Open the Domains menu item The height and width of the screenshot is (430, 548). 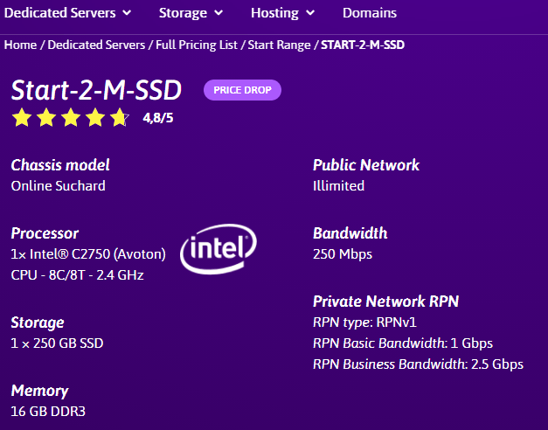click(370, 13)
